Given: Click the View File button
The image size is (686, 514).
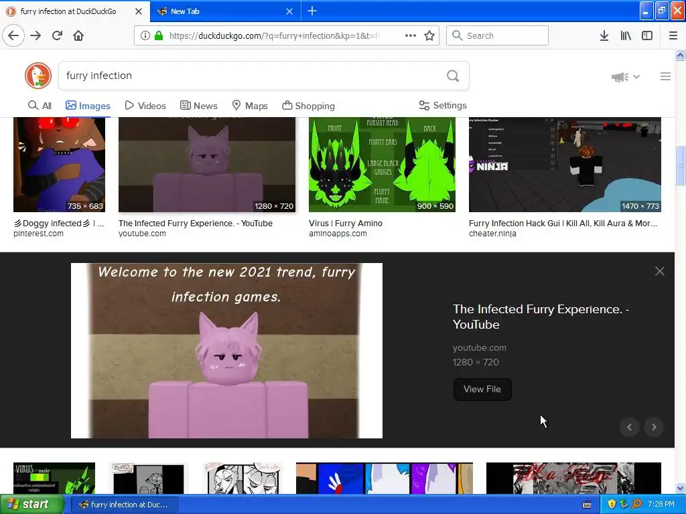Looking at the screenshot, I should coord(482,389).
